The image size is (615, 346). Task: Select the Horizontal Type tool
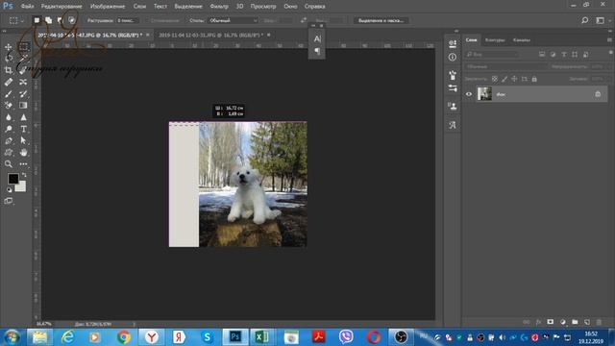[x=23, y=129]
